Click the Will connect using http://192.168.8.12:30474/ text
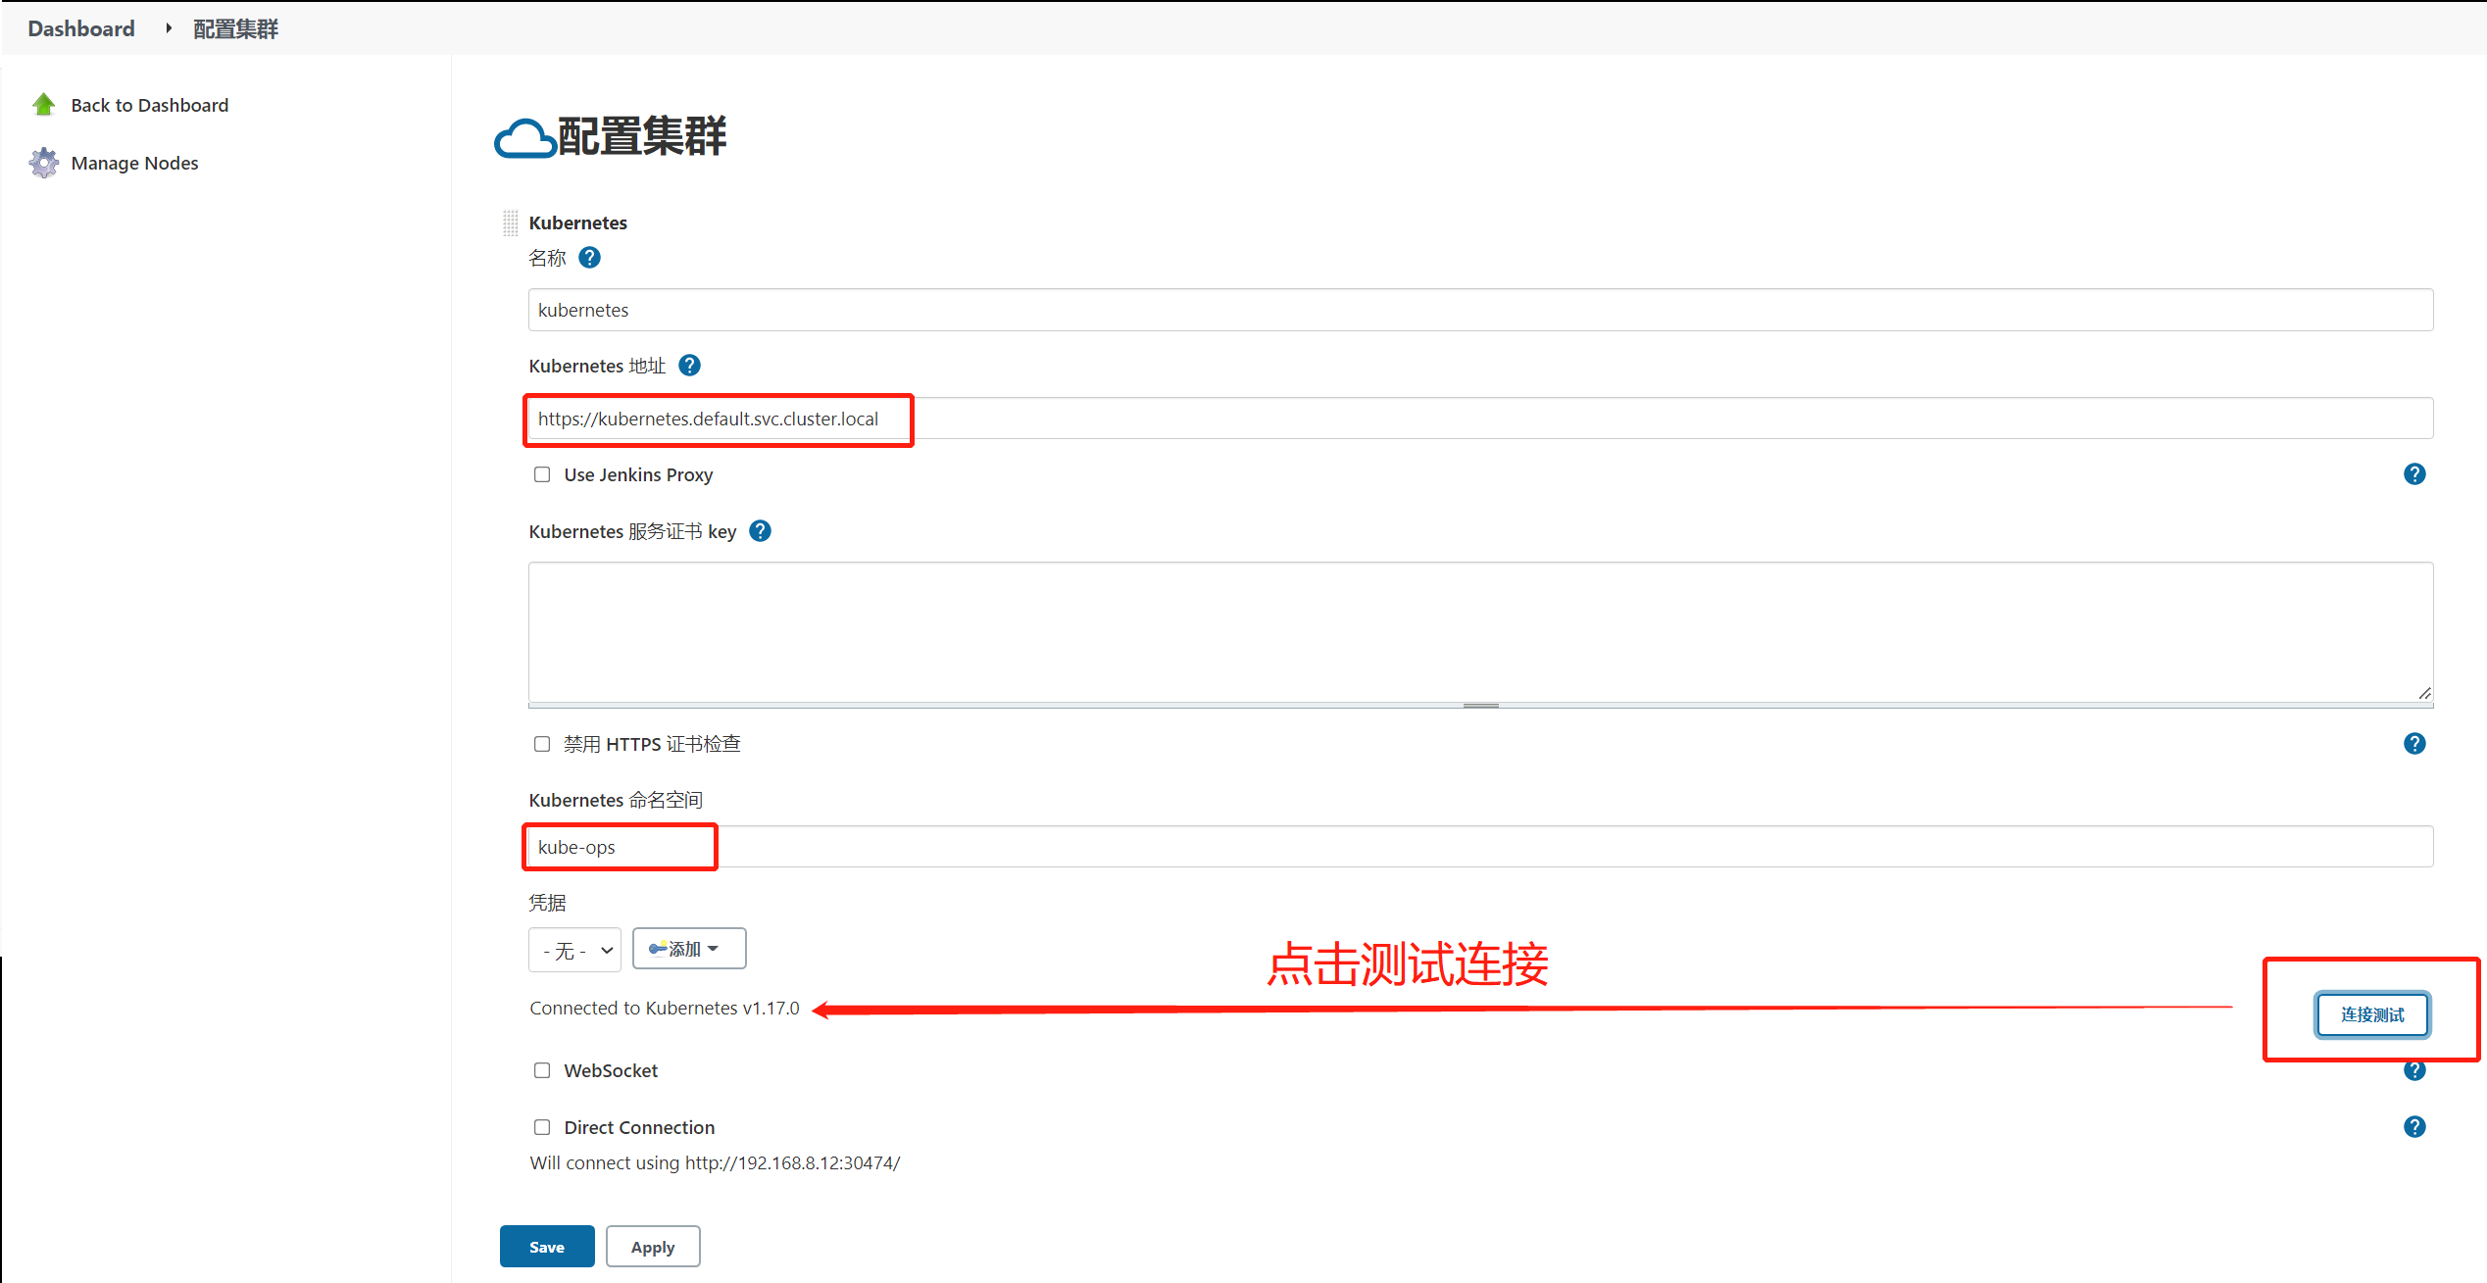This screenshot has height=1283, width=2487. click(x=715, y=1163)
